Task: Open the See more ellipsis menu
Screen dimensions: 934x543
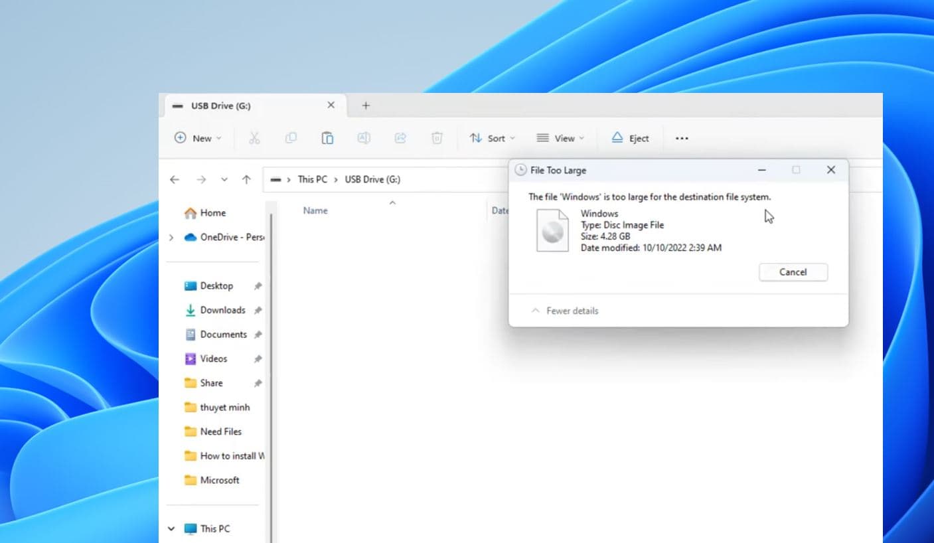Action: (x=682, y=138)
